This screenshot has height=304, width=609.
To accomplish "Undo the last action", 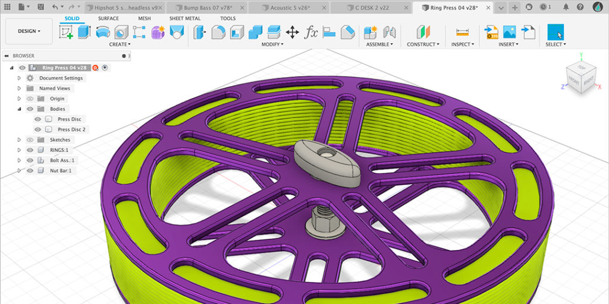I will (55, 7).
